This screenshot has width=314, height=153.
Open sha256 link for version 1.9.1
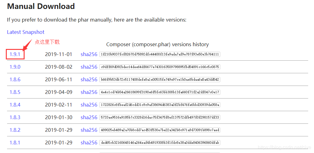(89, 54)
